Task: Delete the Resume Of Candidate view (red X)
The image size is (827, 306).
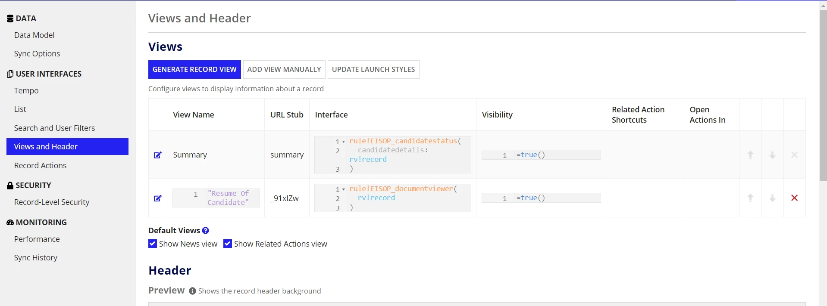Action: 794,198
